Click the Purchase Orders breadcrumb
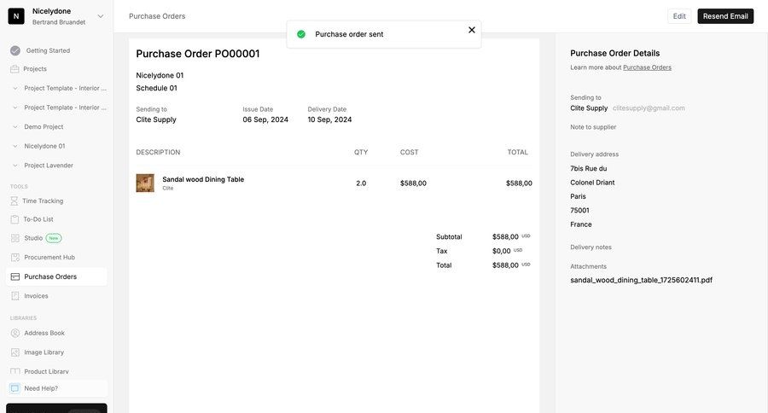Viewport: 768px width, 413px height. coord(157,16)
